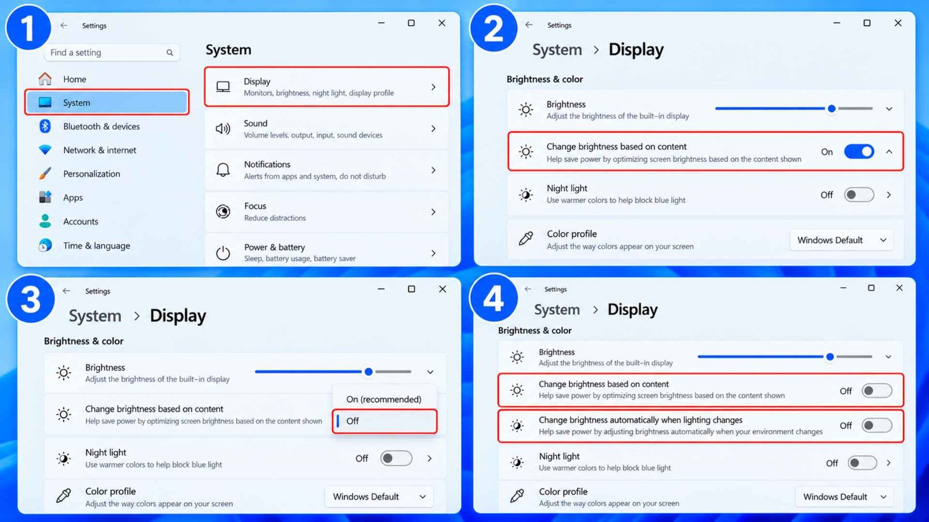Image resolution: width=929 pixels, height=522 pixels.
Task: Open Color profile dropdown in window 3
Action: pos(379,496)
